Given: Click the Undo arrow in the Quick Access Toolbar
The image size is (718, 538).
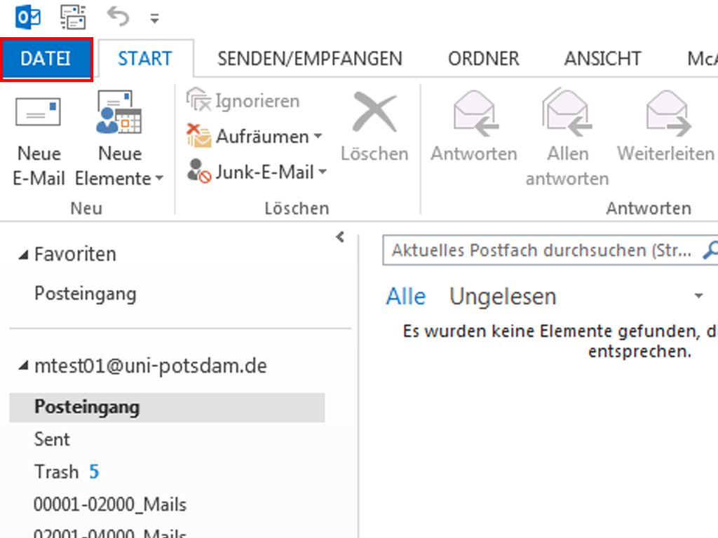Looking at the screenshot, I should [x=116, y=15].
